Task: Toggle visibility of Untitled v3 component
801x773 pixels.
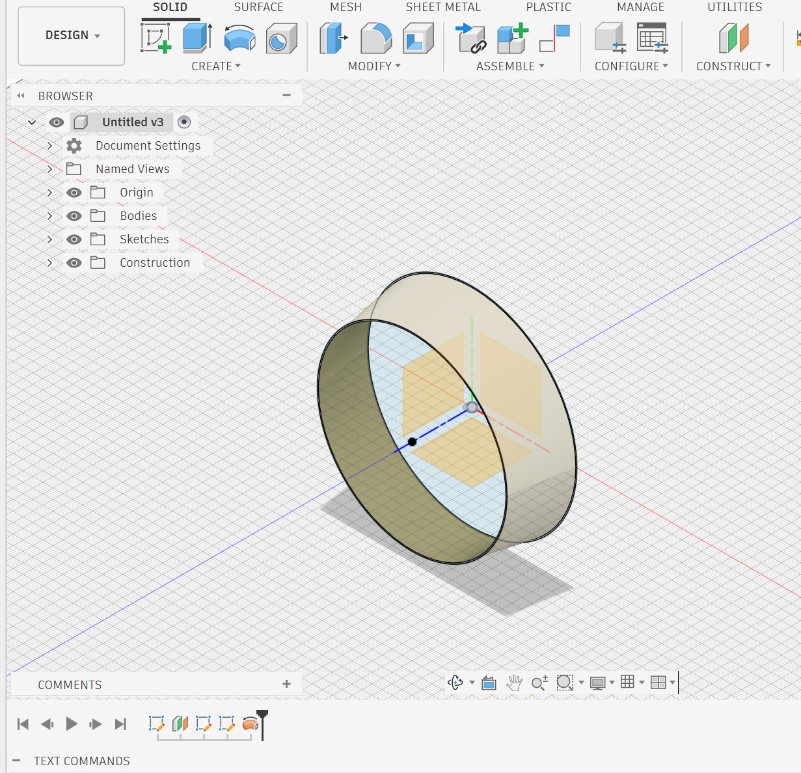Action: tap(57, 122)
